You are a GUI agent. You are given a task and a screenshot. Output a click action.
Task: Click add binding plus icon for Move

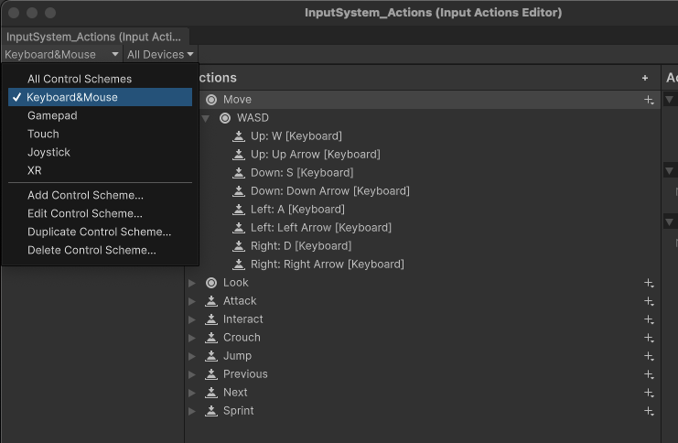[x=649, y=100]
